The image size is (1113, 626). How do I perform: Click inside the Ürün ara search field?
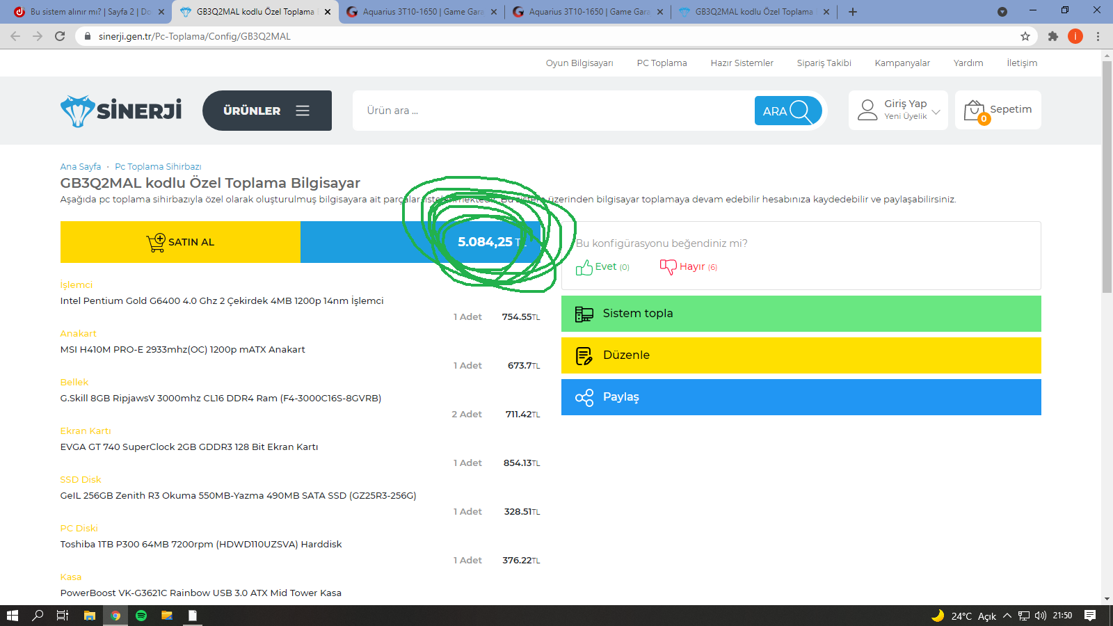pyautogui.click(x=554, y=111)
